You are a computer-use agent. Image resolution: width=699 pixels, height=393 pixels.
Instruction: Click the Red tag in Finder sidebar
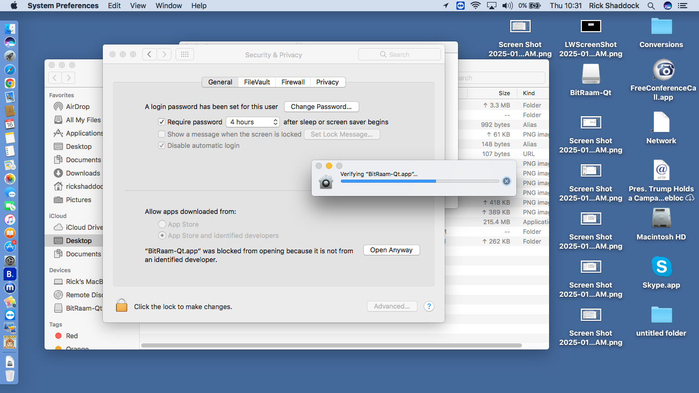(x=72, y=336)
